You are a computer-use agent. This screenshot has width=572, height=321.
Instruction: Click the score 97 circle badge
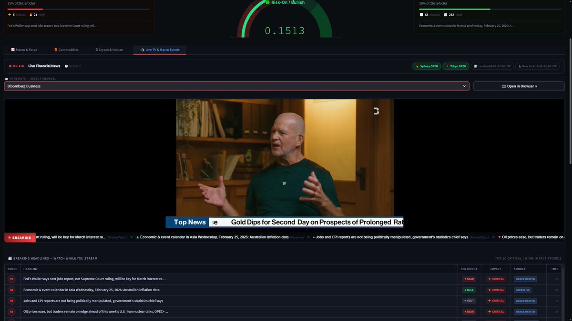tap(11, 279)
